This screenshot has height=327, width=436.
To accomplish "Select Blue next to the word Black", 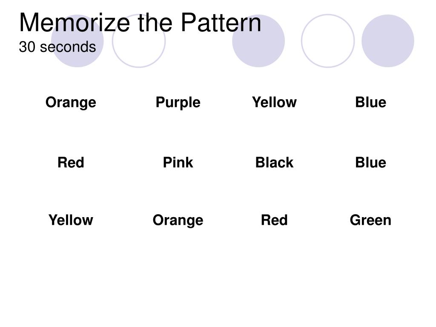I will pos(371,162).
